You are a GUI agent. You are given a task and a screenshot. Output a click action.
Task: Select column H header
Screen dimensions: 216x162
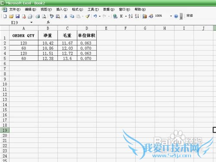(165, 28)
